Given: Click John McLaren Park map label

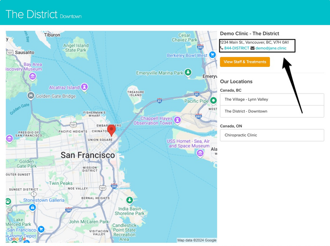Looking at the screenshot, I should 89,221.
